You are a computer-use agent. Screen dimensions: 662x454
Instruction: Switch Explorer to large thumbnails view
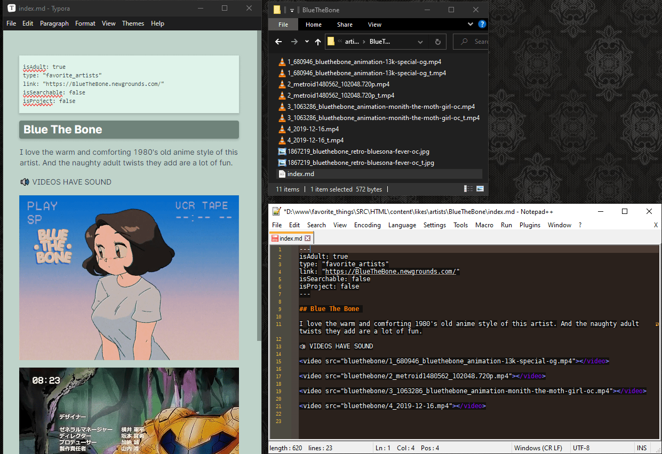pos(480,189)
